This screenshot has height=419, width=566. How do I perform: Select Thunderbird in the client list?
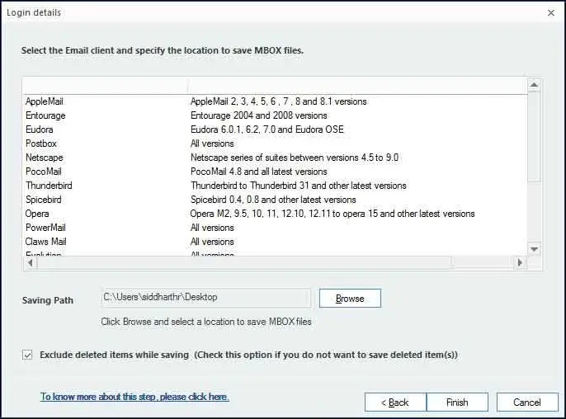(x=50, y=186)
